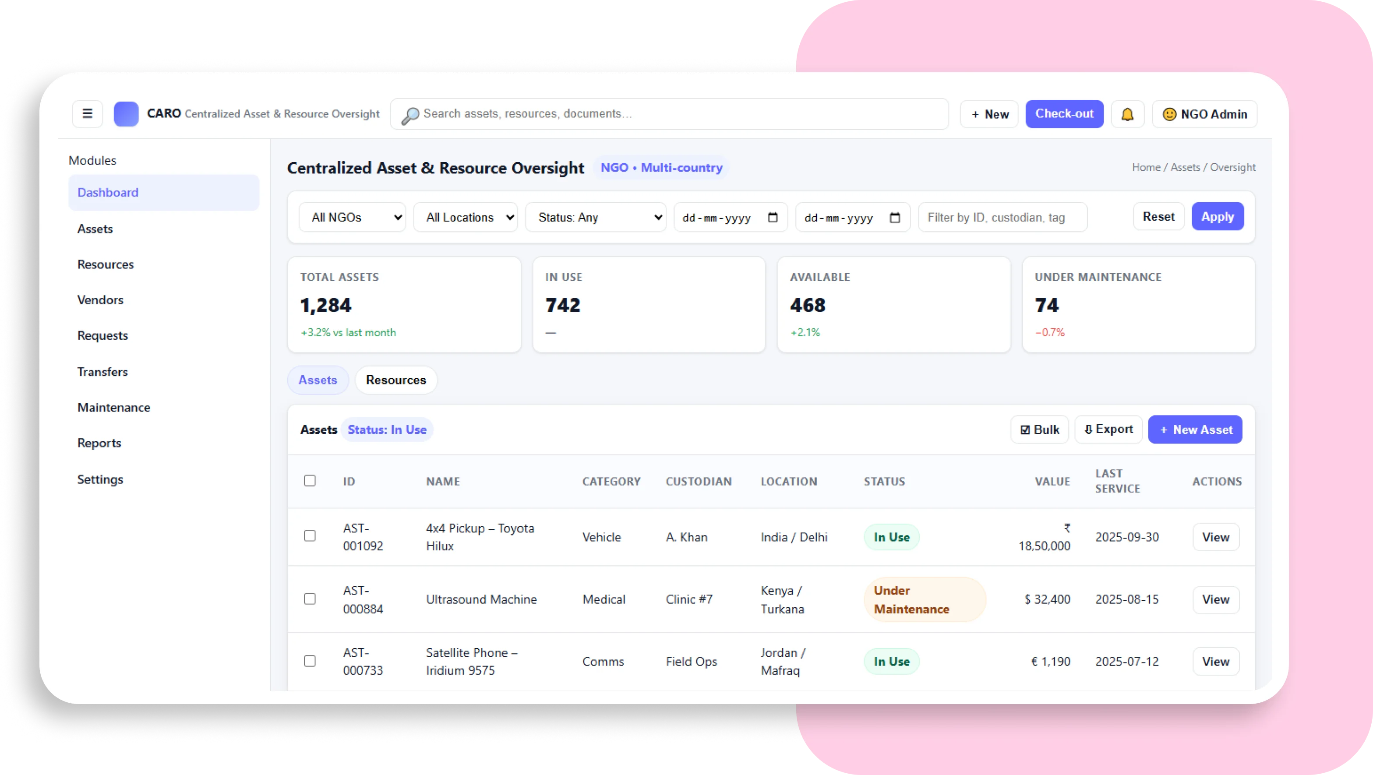Viewport: 1373px width, 775px height.
Task: Open Maintenance in the sidebar modules
Action: 113,407
